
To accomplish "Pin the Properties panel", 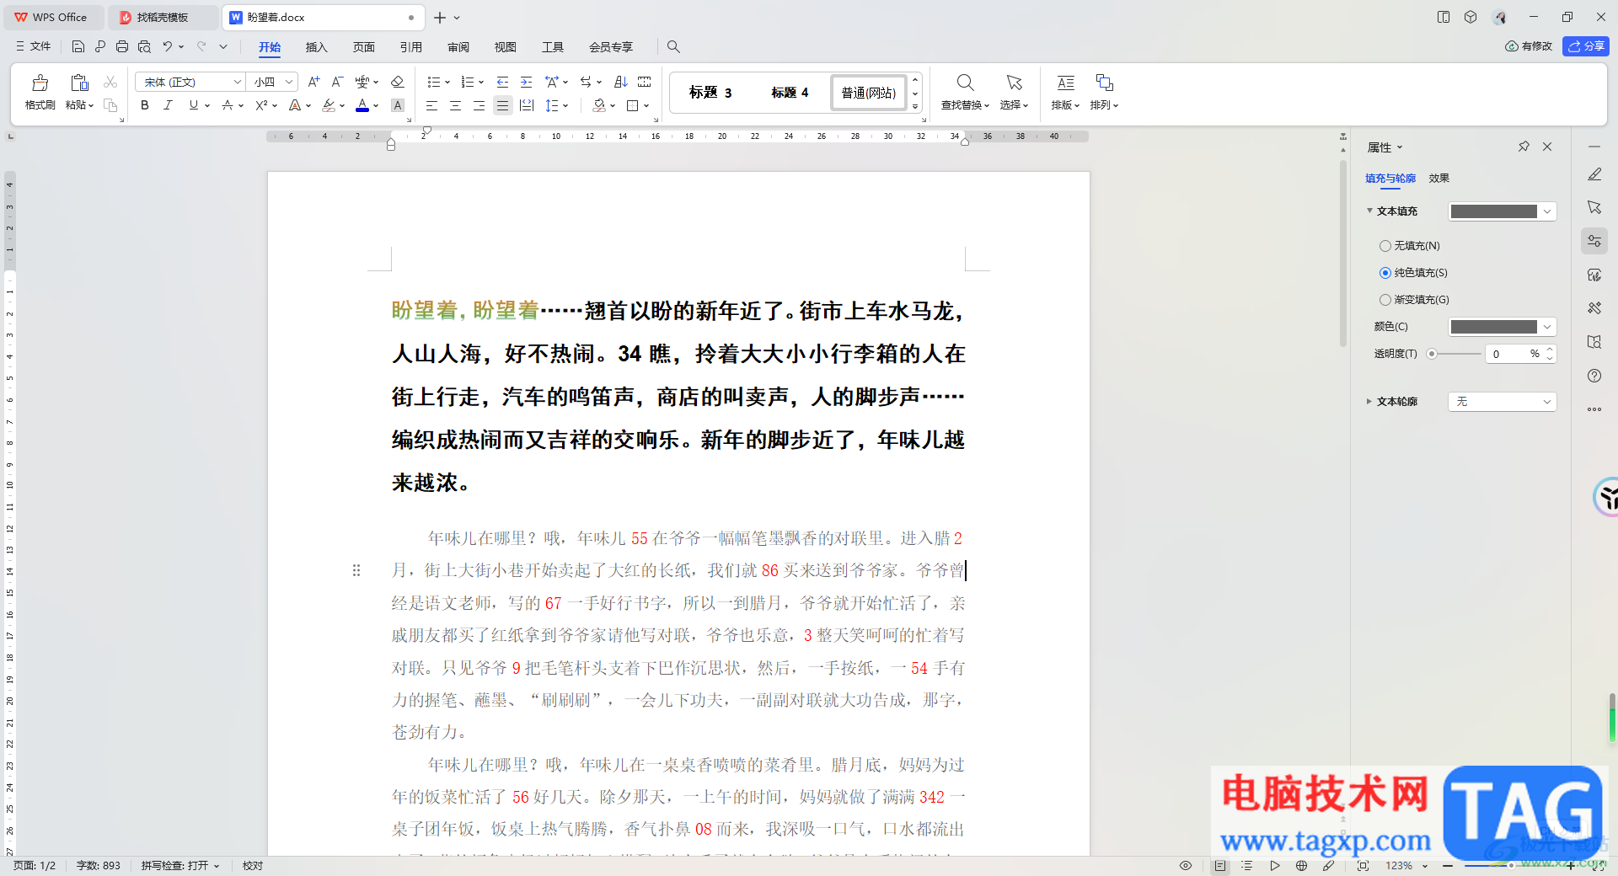I will (x=1524, y=147).
